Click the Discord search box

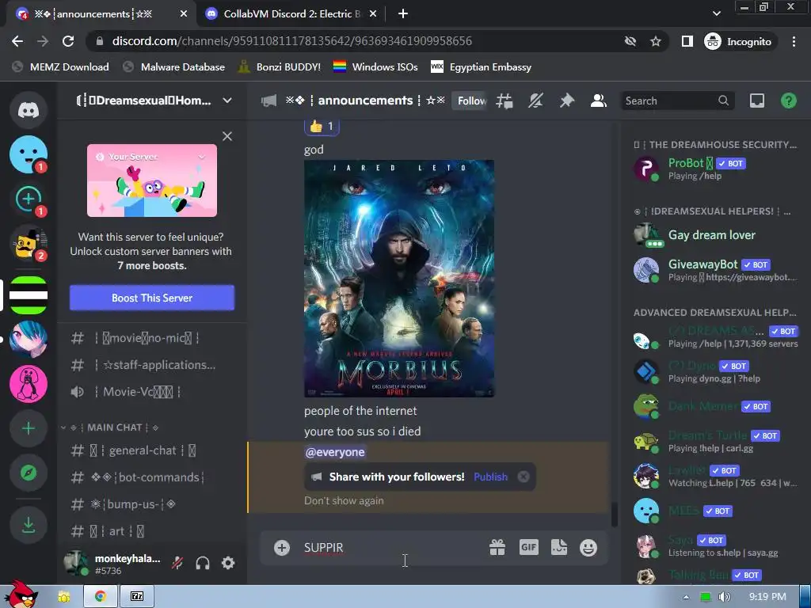[x=676, y=101]
